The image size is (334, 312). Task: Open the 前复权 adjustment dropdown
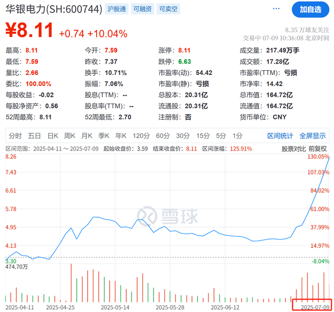pos(317,149)
